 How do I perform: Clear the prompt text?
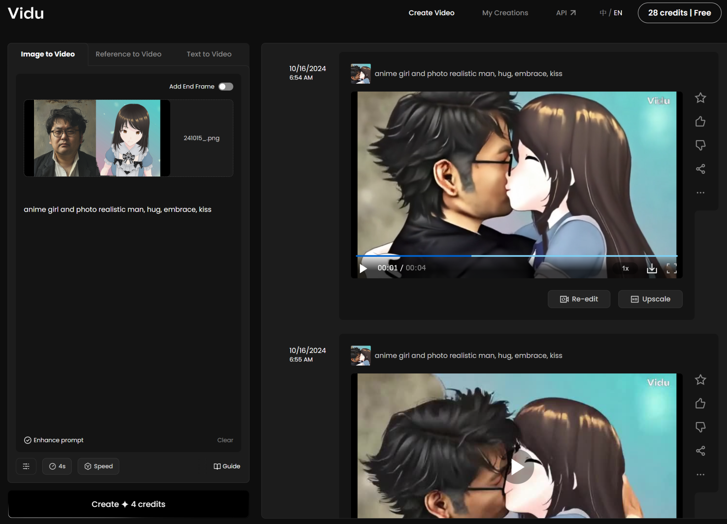[225, 440]
